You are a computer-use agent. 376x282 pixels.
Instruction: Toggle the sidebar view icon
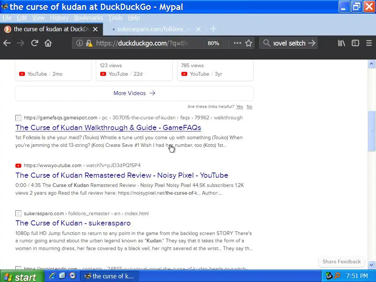coord(355,43)
